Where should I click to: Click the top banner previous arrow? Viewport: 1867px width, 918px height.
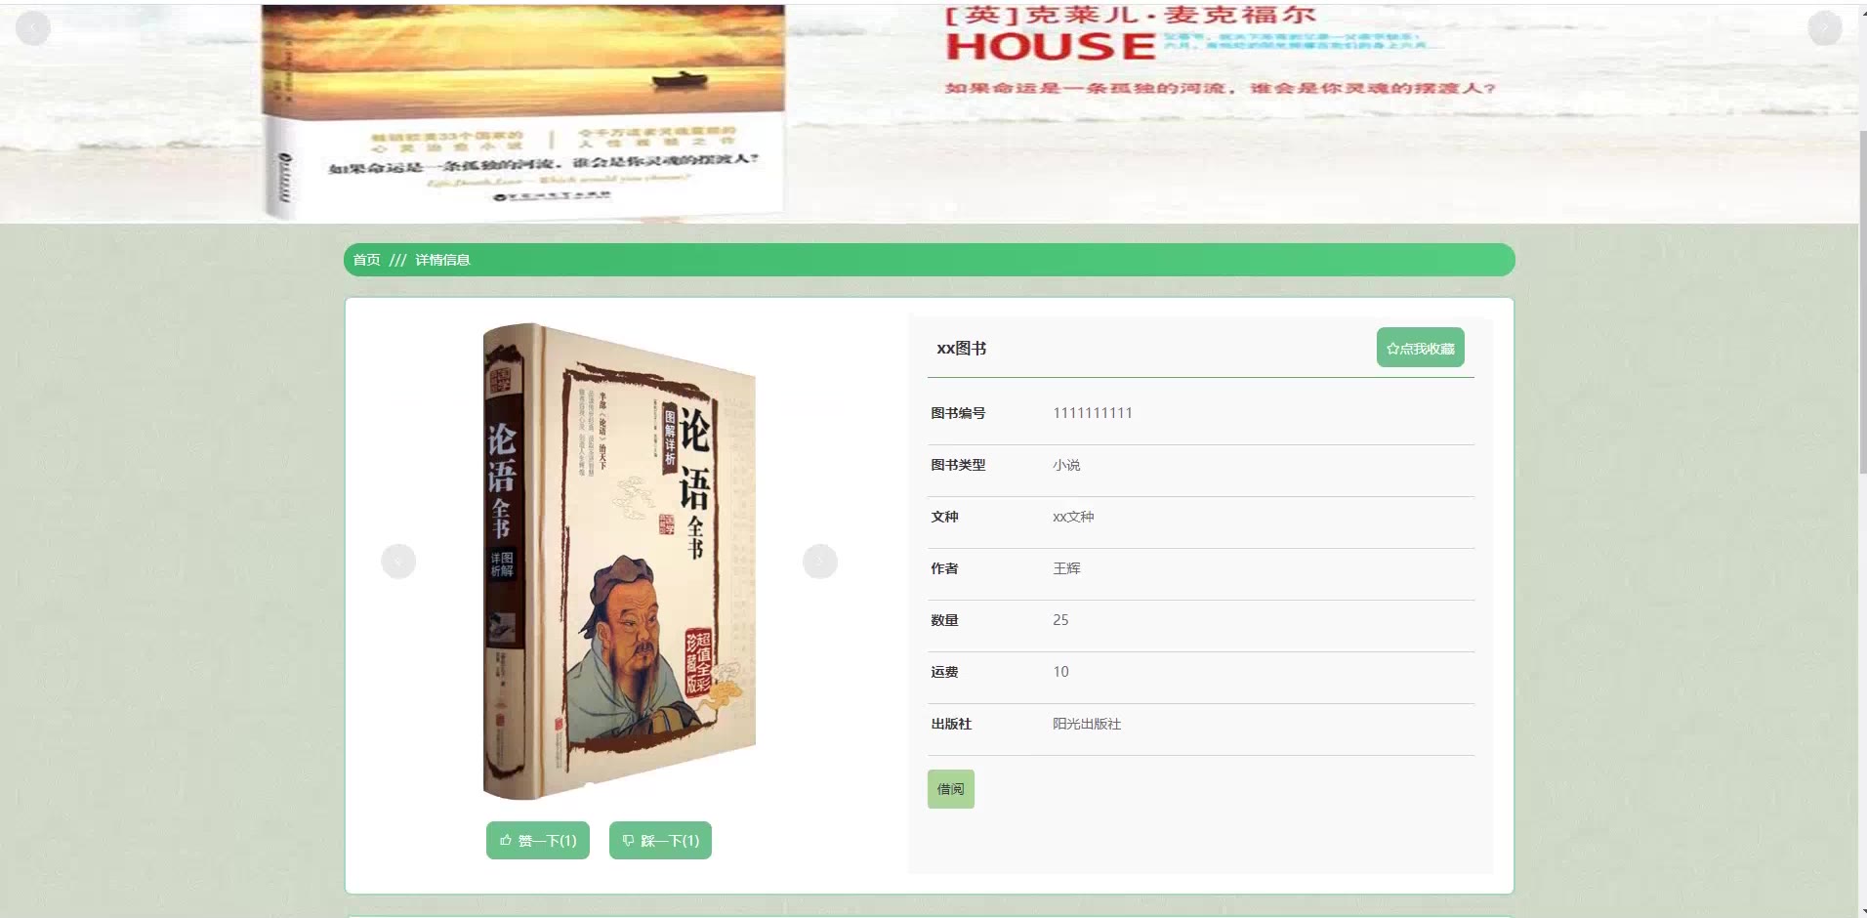(x=33, y=27)
